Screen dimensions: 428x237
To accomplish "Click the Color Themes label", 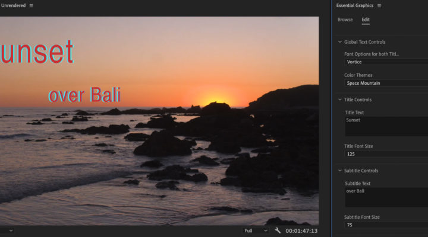I will (358, 75).
